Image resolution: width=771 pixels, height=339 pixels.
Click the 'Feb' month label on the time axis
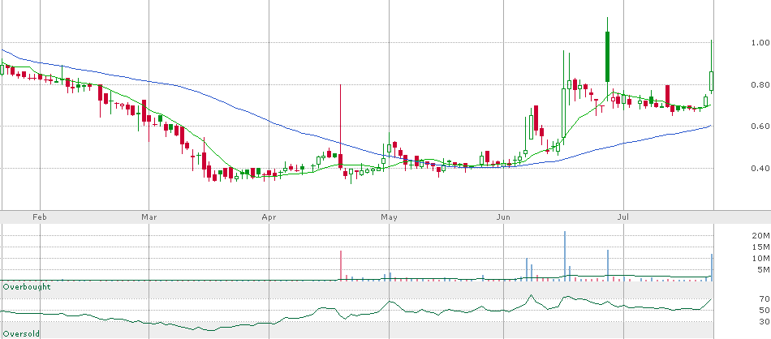click(41, 217)
